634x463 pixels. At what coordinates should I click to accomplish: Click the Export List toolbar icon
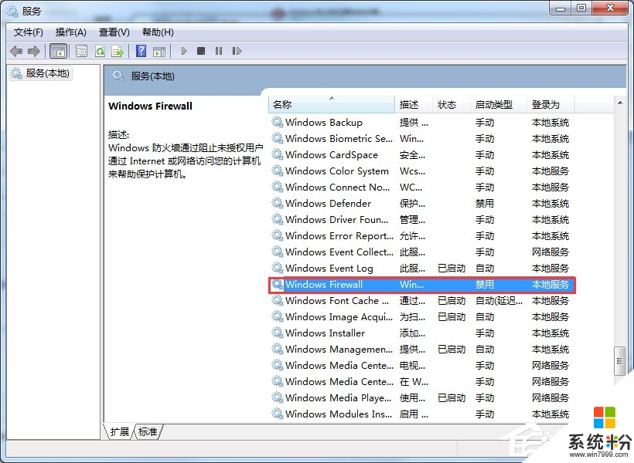118,51
